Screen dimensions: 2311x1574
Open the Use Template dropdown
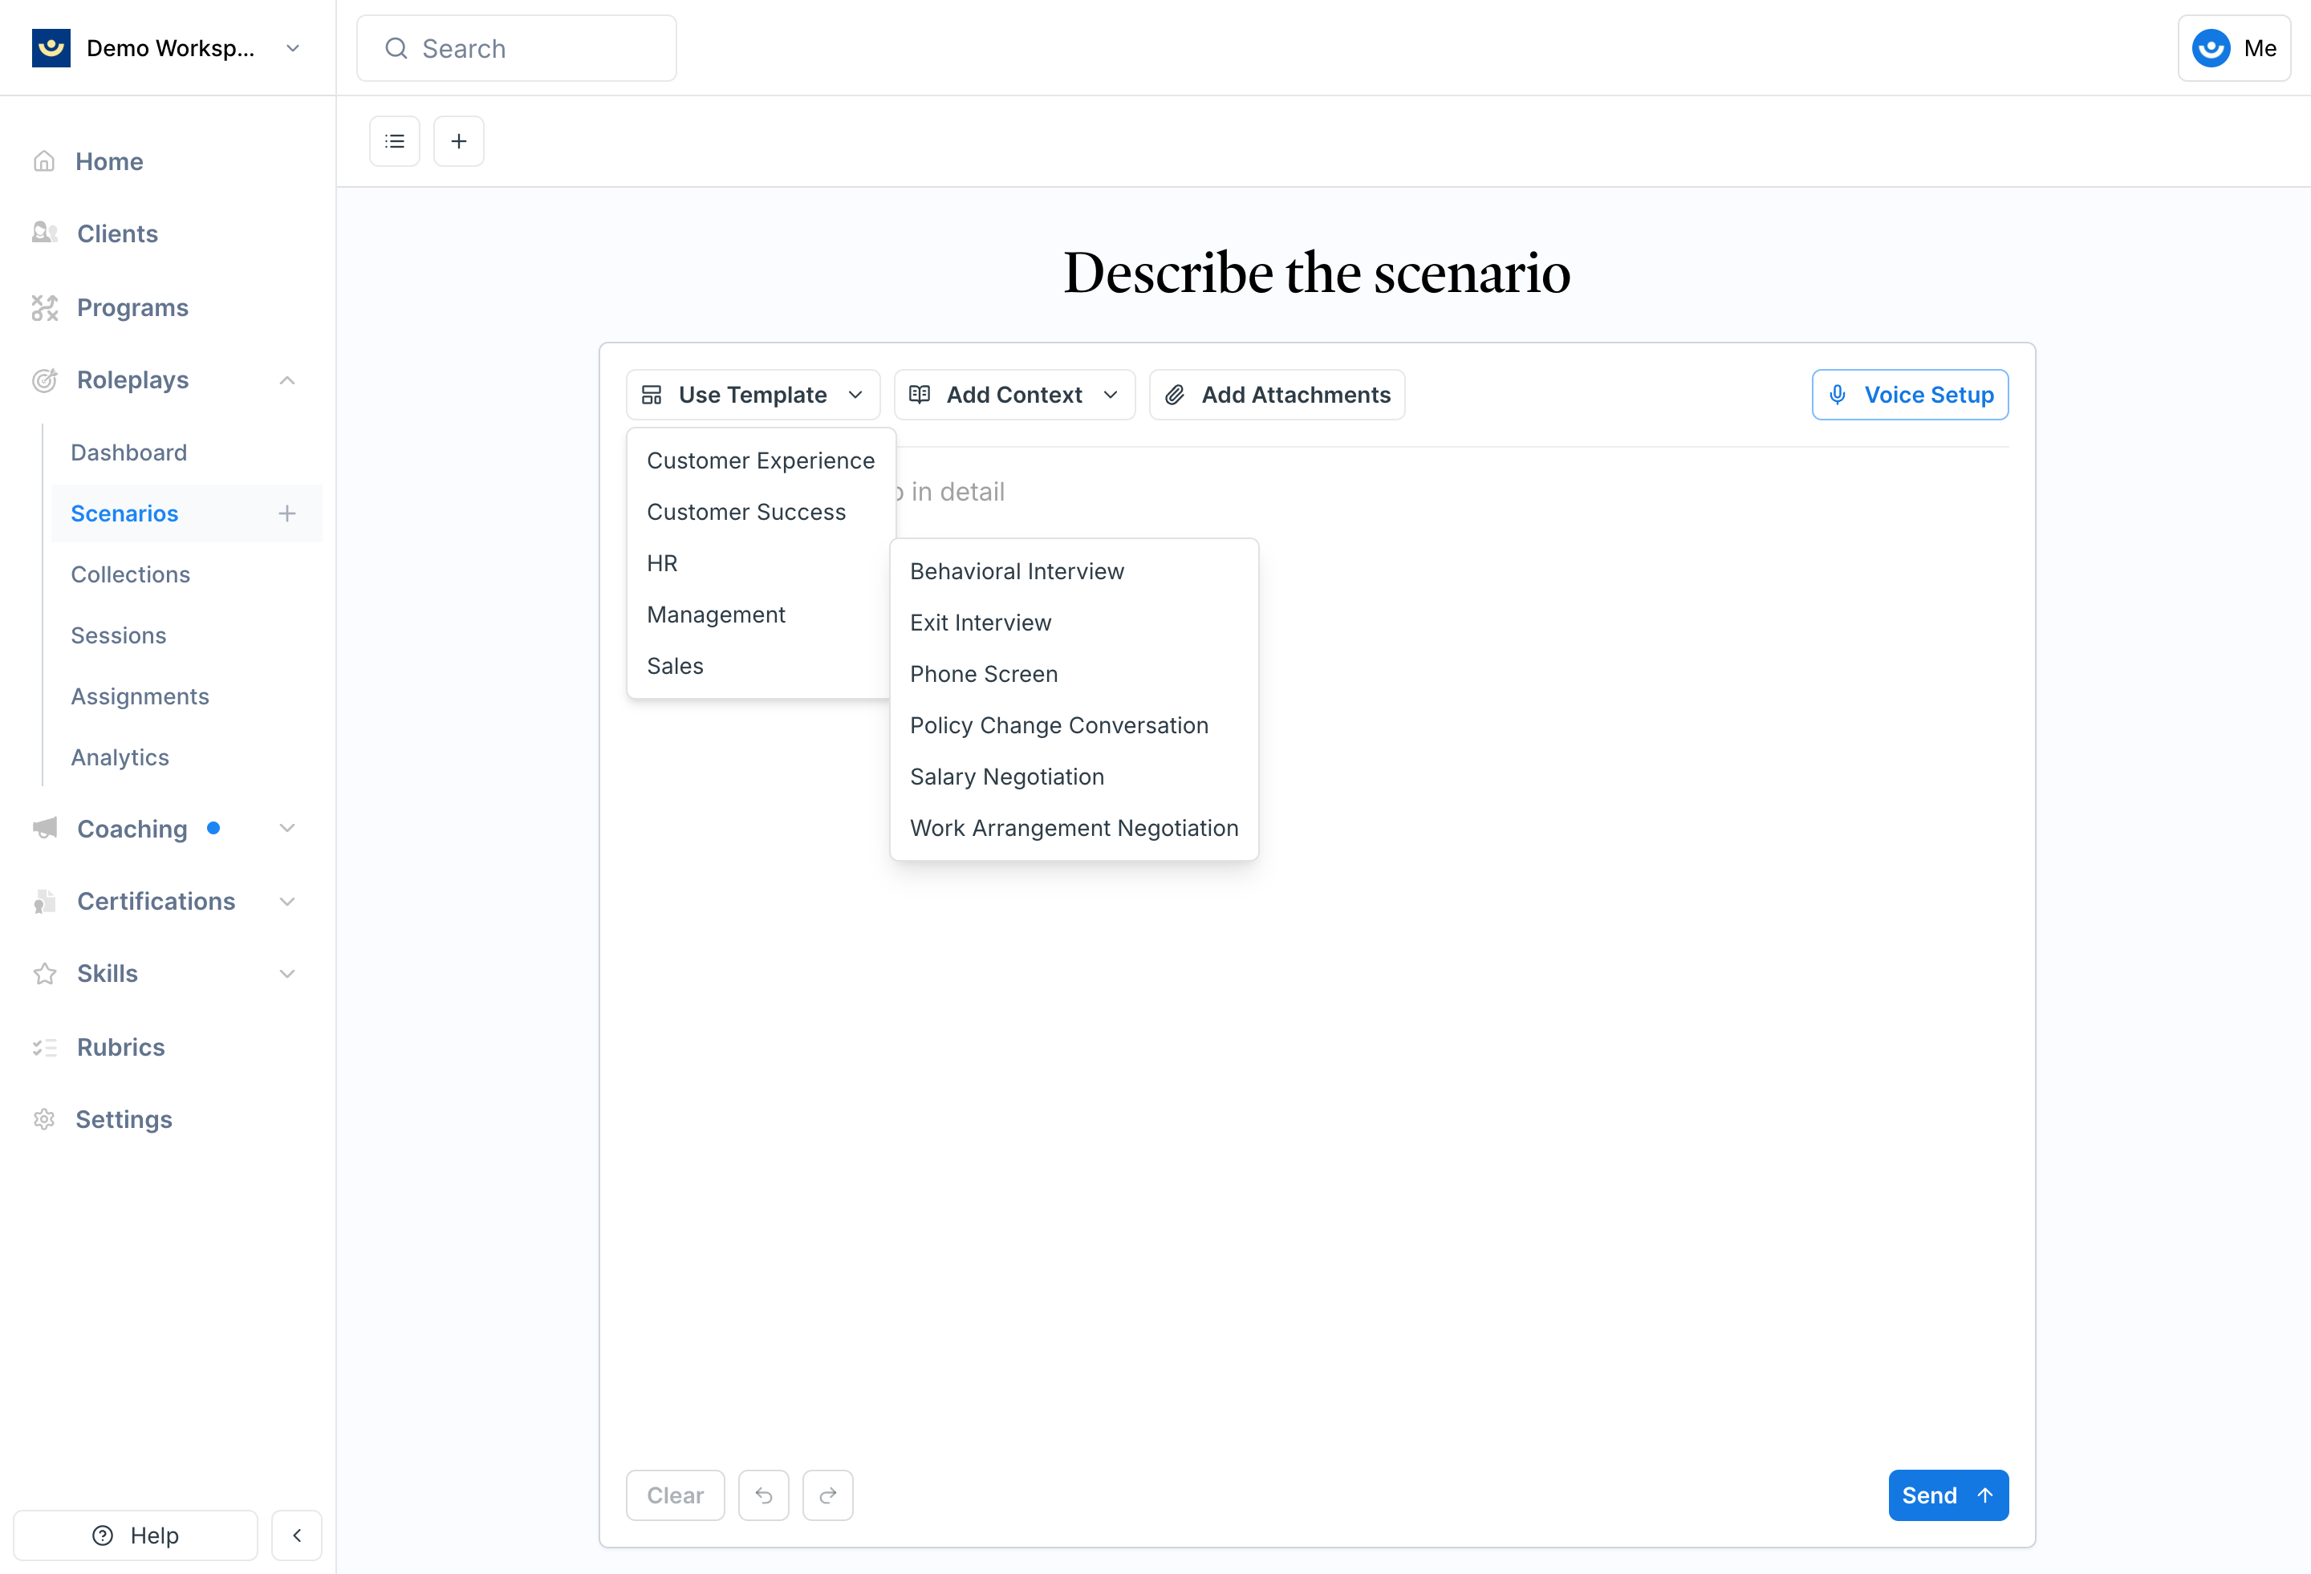pyautogui.click(x=753, y=394)
